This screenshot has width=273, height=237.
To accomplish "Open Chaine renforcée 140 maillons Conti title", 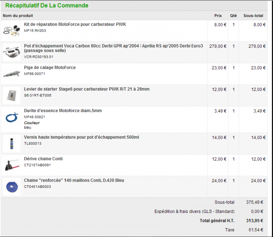I will click(74, 181).
